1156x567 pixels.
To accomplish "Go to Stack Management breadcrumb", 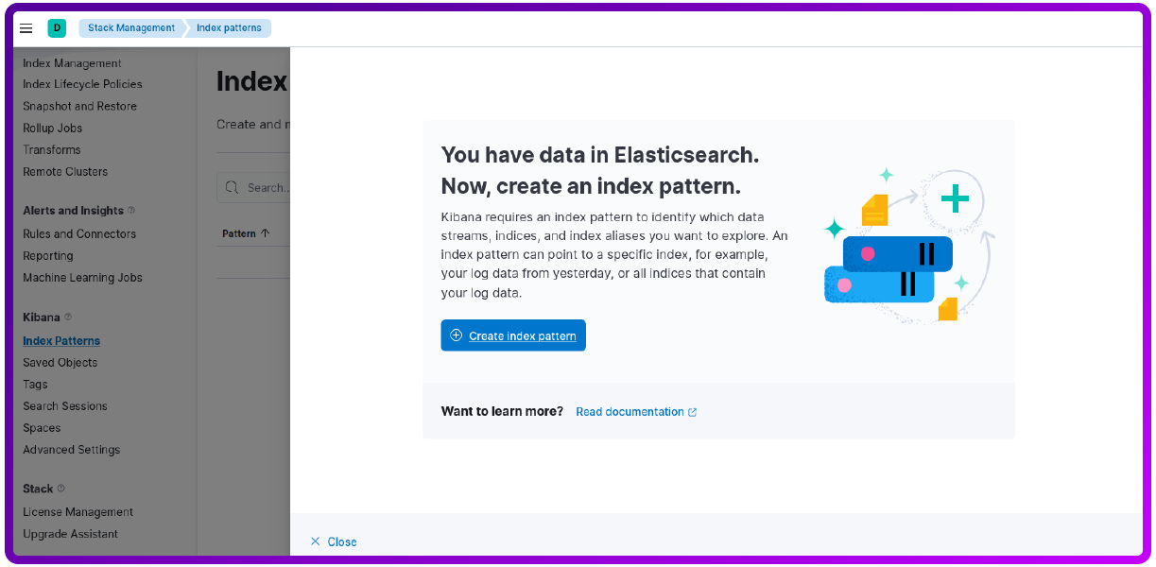I will point(131,28).
